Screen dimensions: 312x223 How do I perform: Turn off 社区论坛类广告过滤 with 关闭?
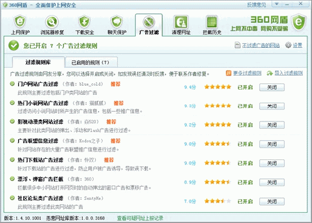click(x=272, y=201)
